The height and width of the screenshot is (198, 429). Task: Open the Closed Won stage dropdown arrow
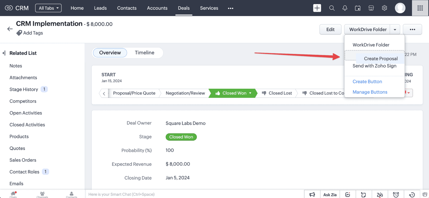tap(250, 93)
